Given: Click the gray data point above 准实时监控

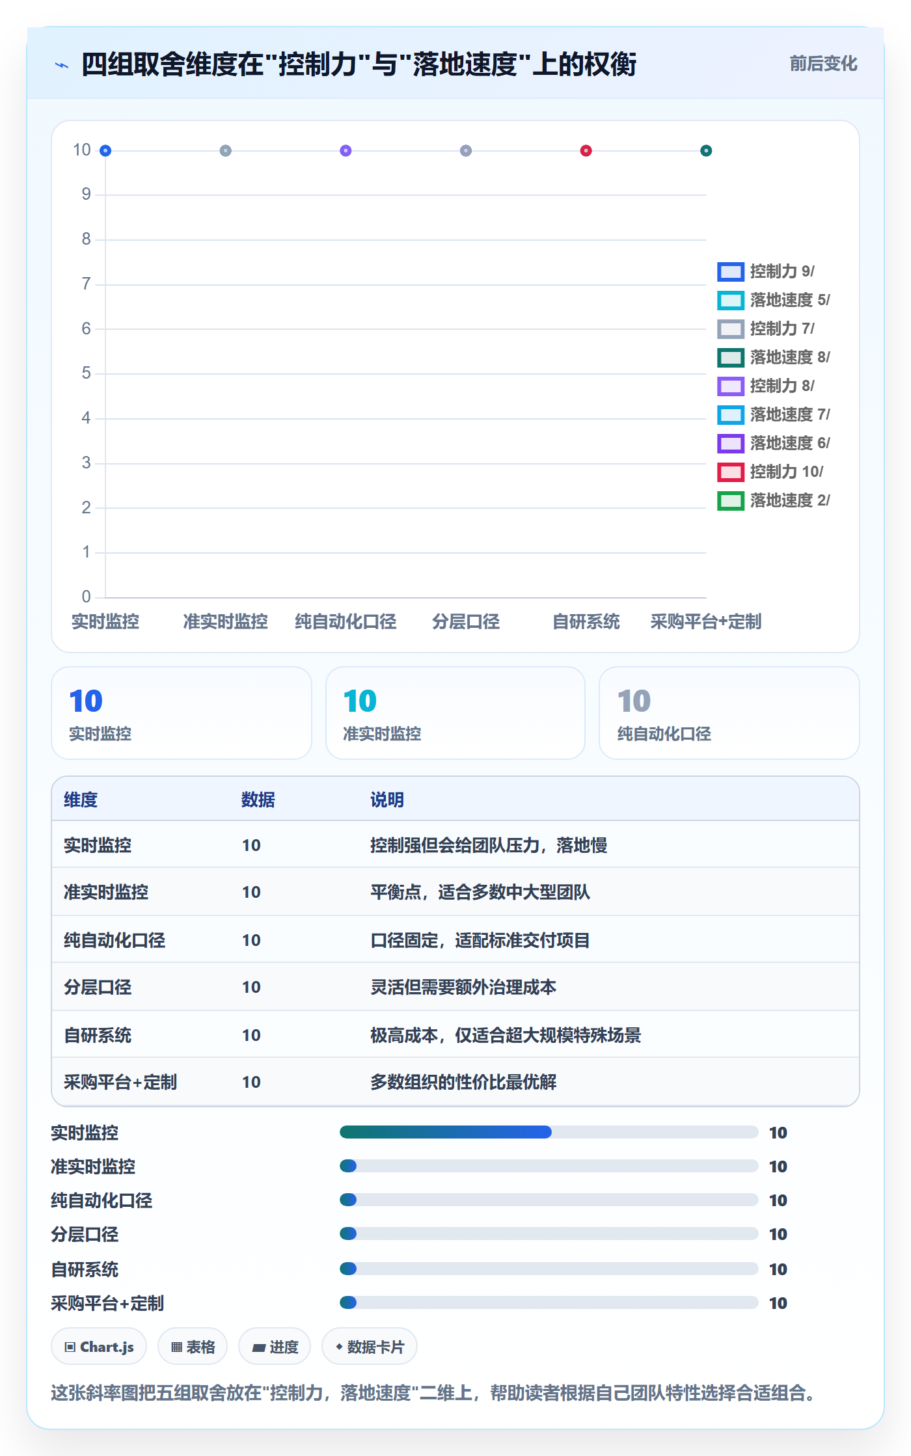Looking at the screenshot, I should point(226,151).
